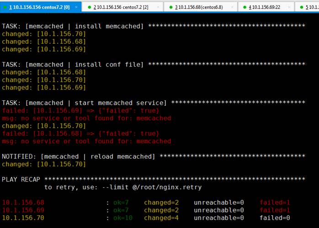The height and width of the screenshot is (228, 319).
Task: Click first 'msg: no service or tool found' line
Action: coord(86,118)
